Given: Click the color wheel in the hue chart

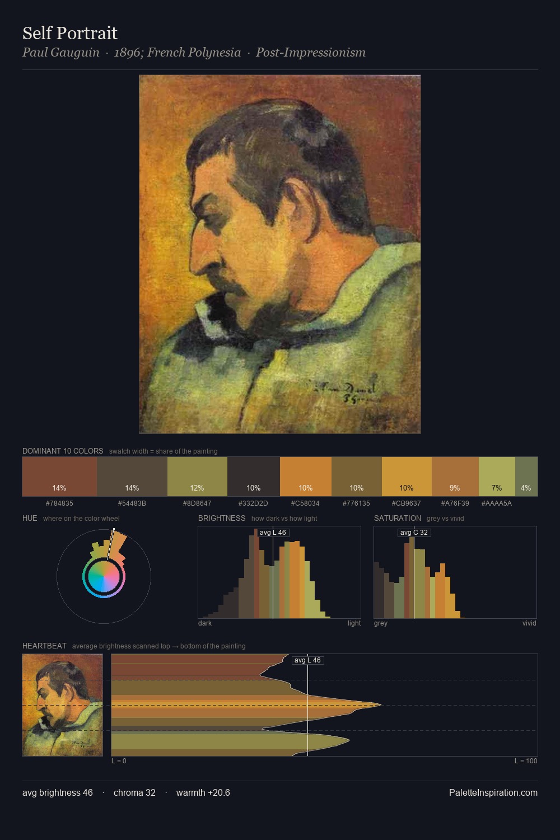Looking at the screenshot, I should pyautogui.click(x=104, y=577).
